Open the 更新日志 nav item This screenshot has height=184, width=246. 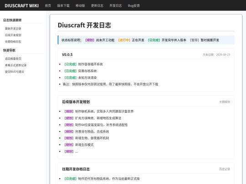tap(97, 5)
